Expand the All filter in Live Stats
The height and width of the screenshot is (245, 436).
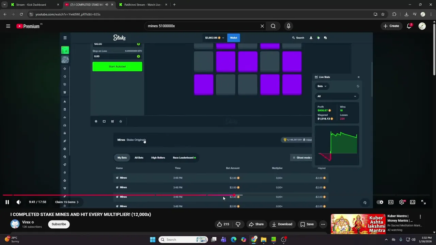[337, 96]
